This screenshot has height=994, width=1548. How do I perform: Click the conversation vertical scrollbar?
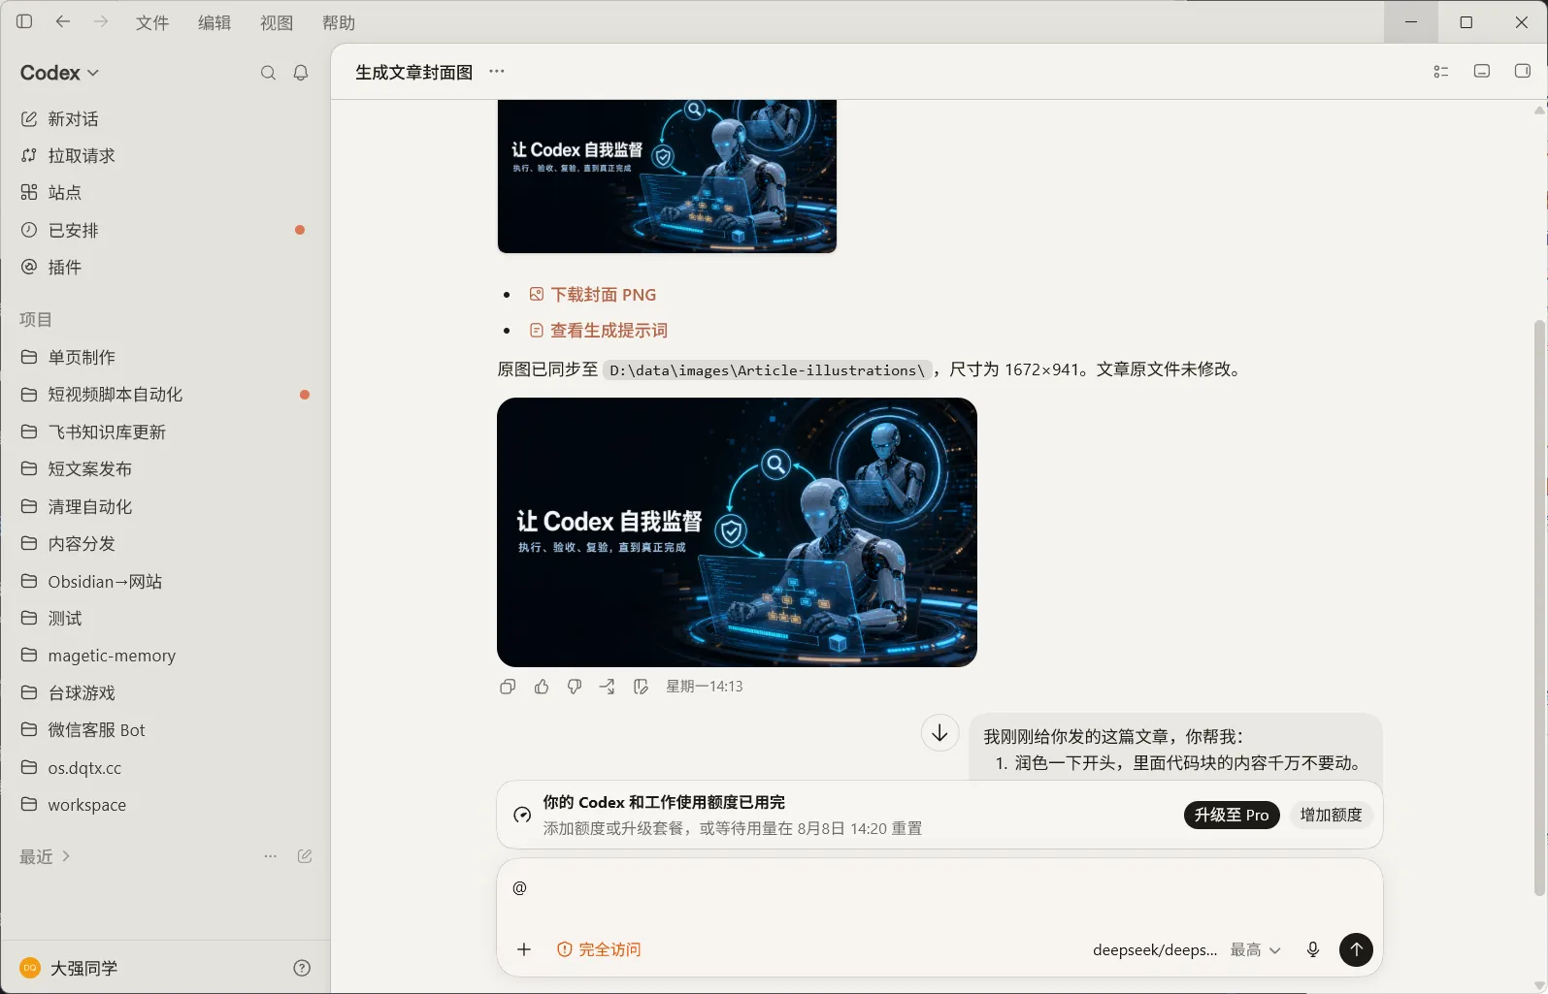tap(1539, 608)
